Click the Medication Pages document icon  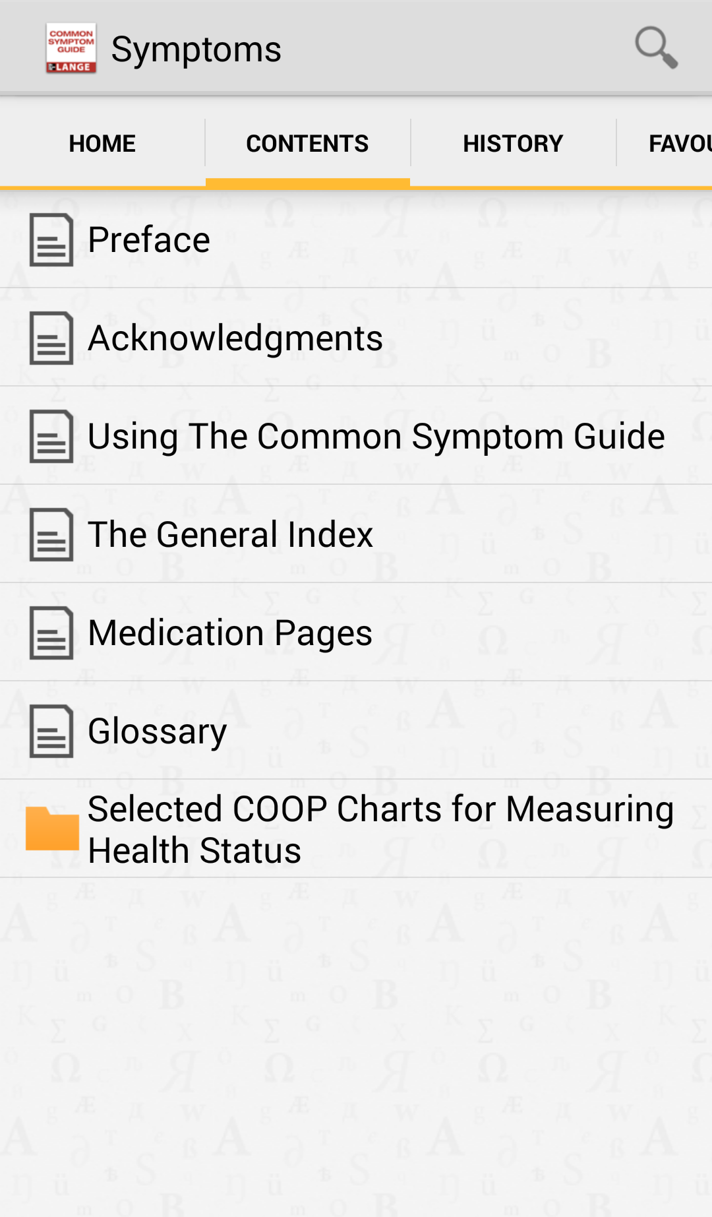51,633
